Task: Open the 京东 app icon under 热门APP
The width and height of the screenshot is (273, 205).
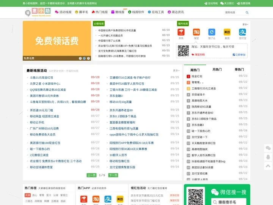Action: coord(84,199)
